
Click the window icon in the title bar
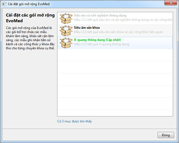pyautogui.click(x=4, y=4)
